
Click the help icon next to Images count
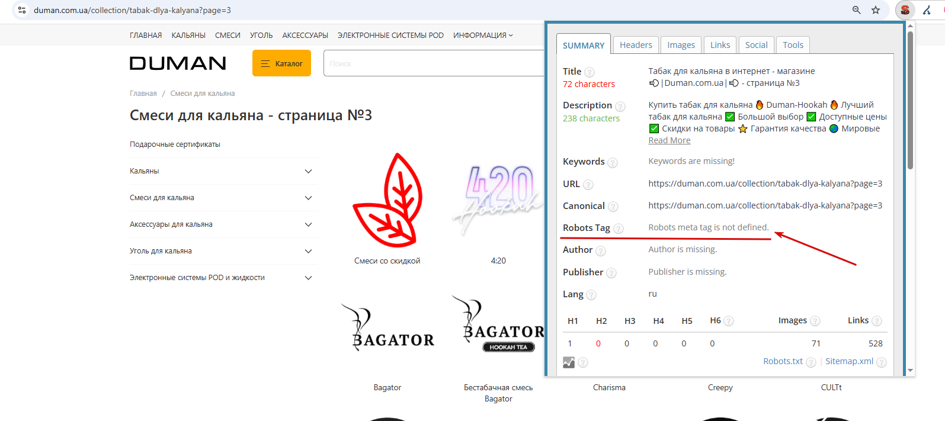pyautogui.click(x=815, y=321)
